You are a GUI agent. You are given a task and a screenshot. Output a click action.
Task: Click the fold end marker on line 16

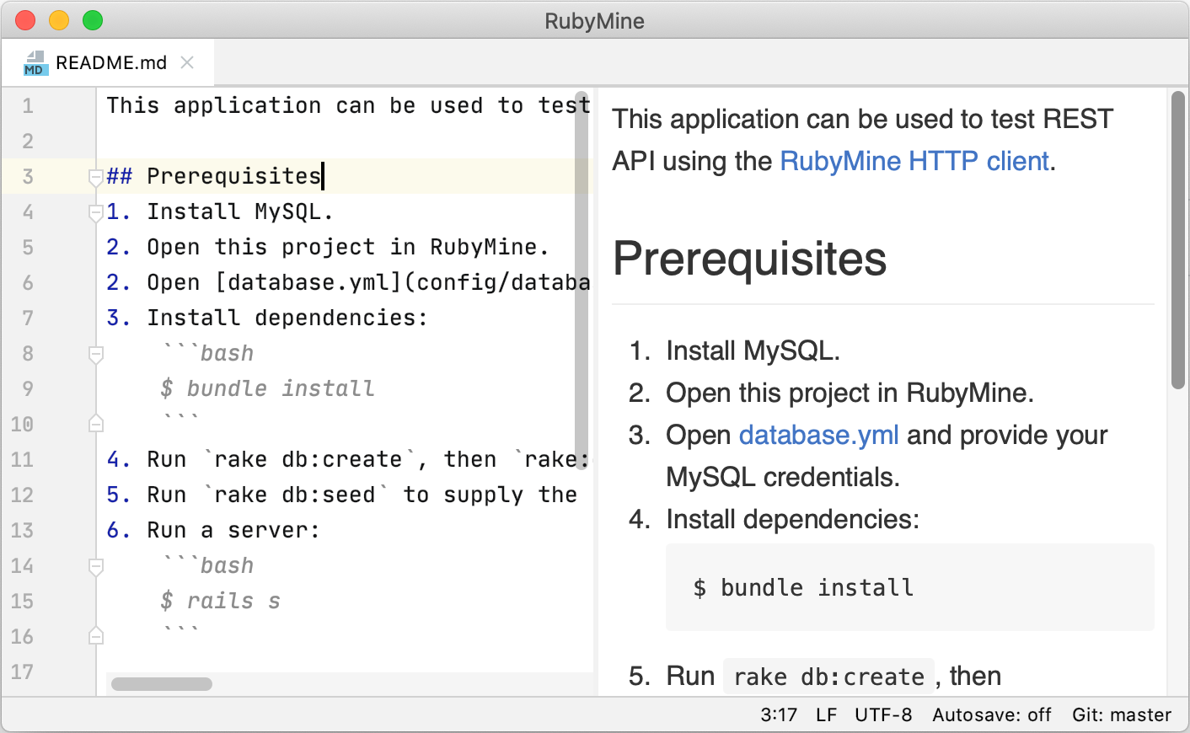[96, 636]
